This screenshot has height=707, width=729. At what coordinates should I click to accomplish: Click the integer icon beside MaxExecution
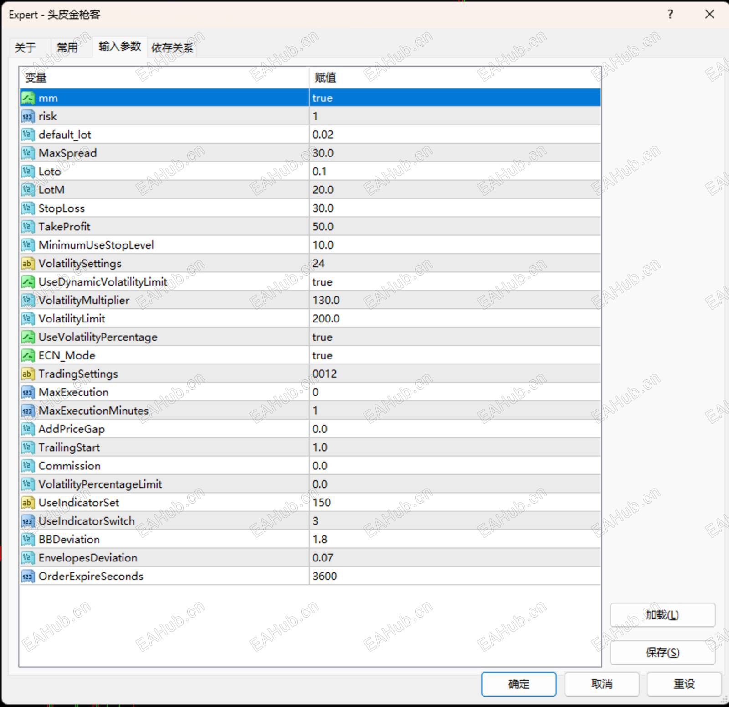tap(28, 392)
